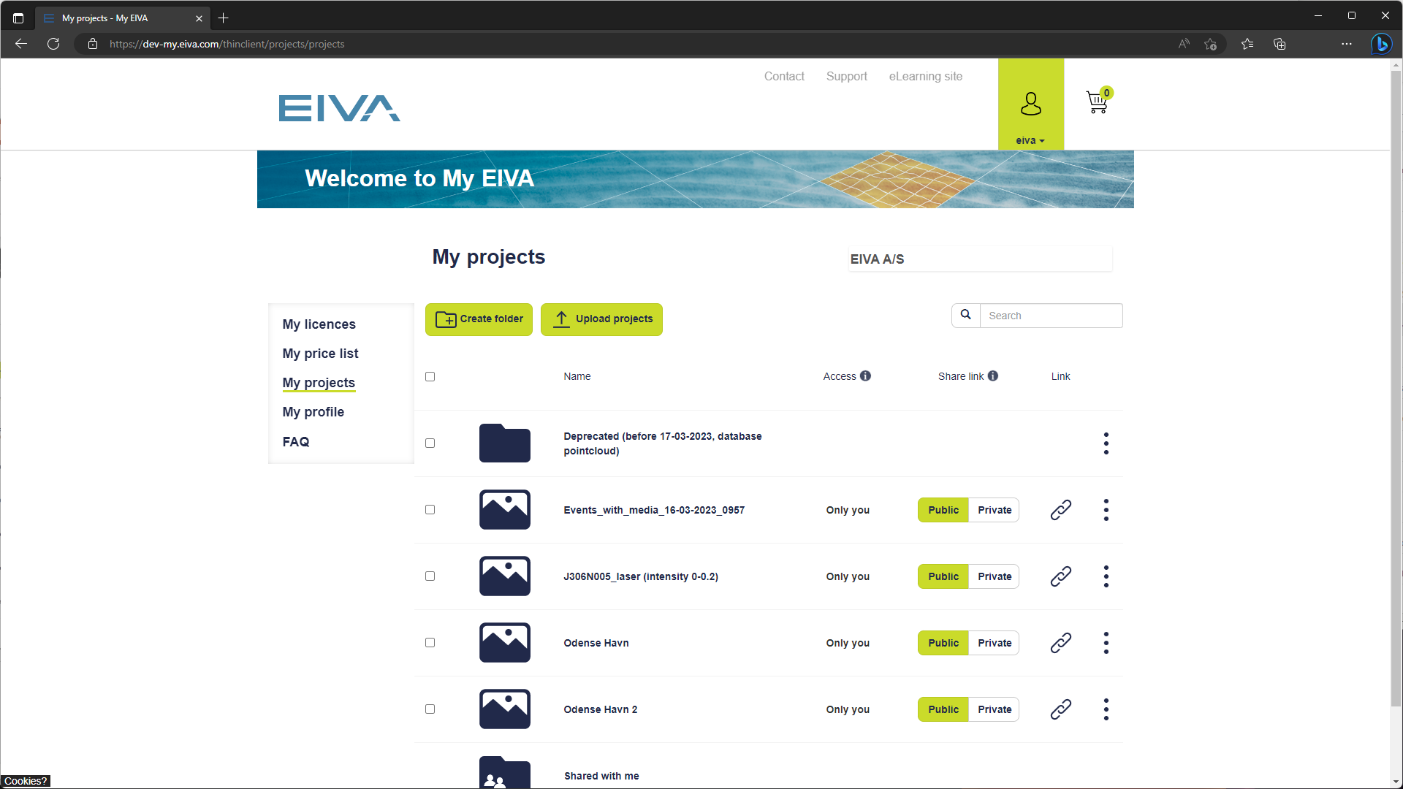Image resolution: width=1403 pixels, height=789 pixels.
Task: Open three-dot menu for Deprecated folder
Action: [1106, 443]
